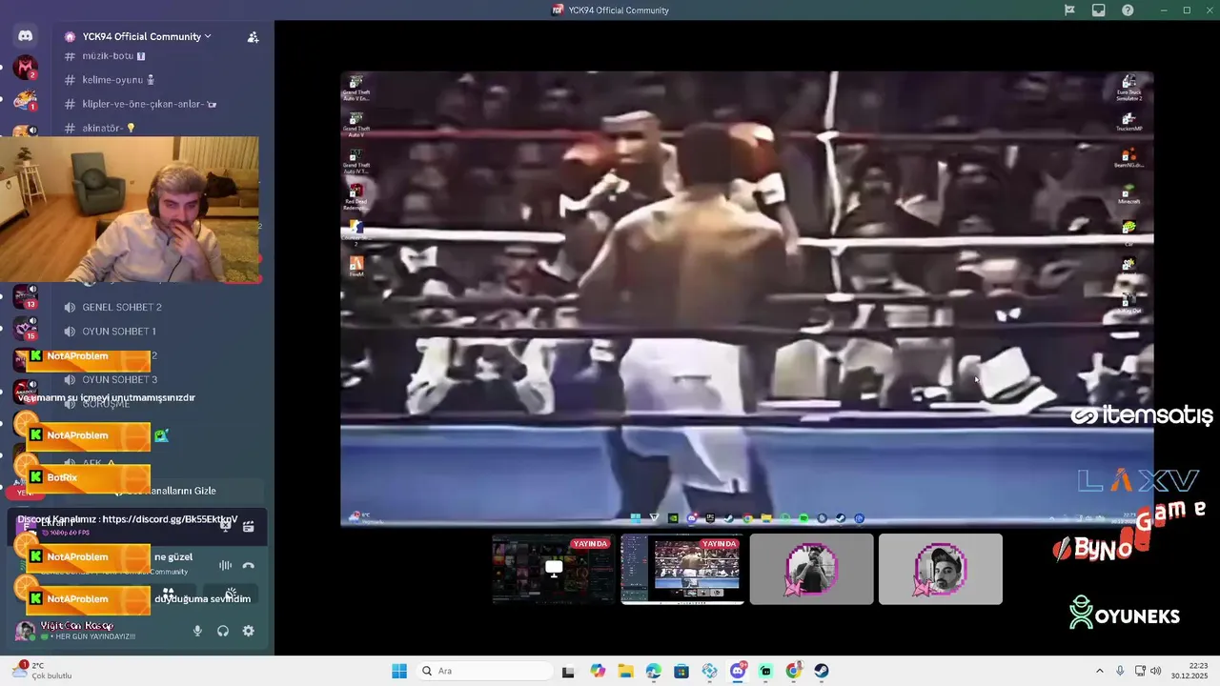Select the first stream thumbnail marked YAYINDA
The height and width of the screenshot is (686, 1220).
[554, 569]
